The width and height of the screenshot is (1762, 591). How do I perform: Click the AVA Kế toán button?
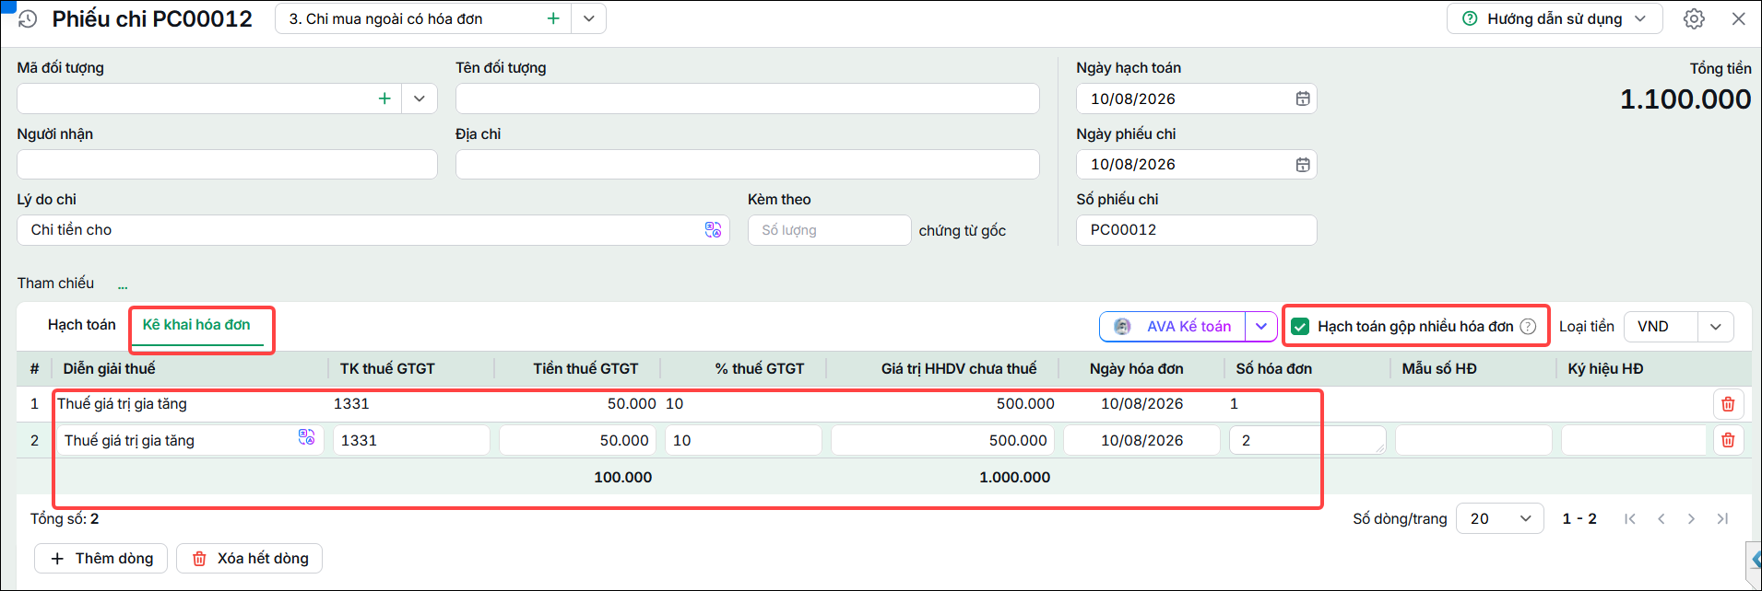1173,326
